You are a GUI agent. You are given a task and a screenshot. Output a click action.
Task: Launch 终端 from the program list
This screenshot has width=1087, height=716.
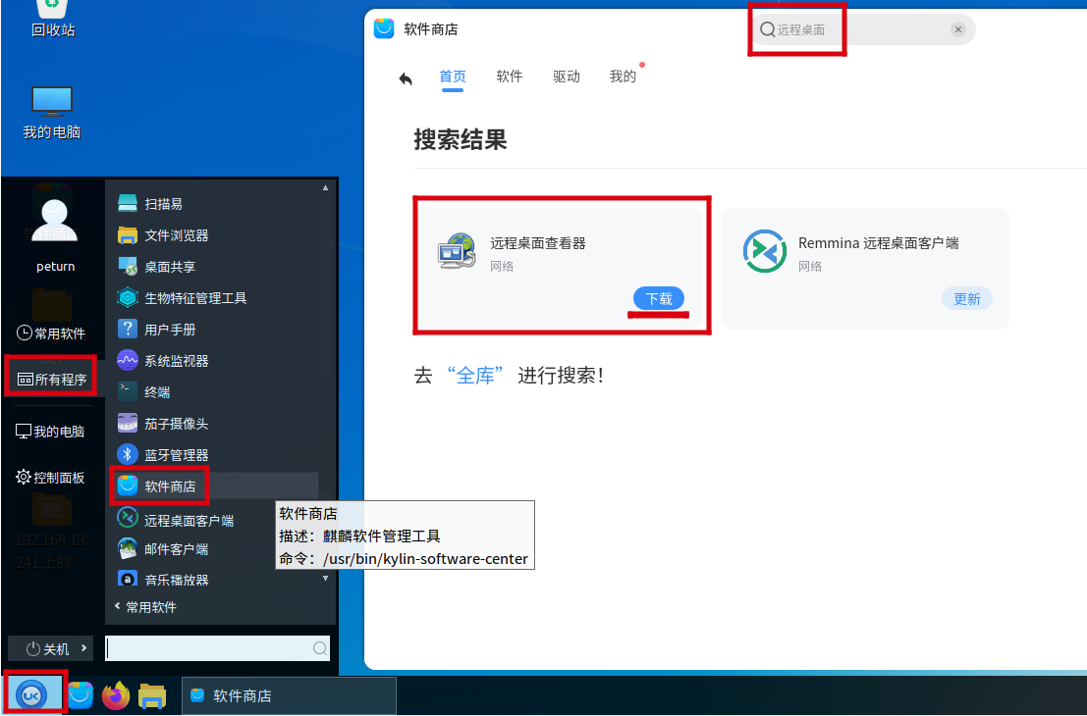click(157, 392)
